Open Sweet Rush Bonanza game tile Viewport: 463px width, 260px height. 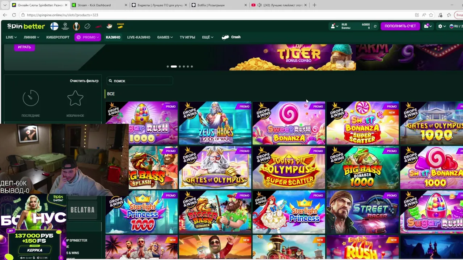(289, 123)
